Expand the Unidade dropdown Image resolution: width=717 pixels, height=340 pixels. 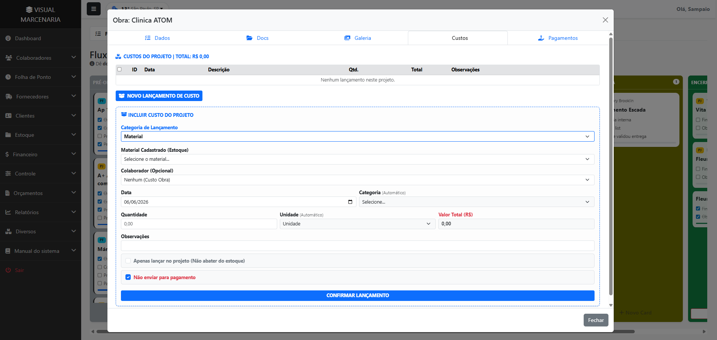pos(358,224)
